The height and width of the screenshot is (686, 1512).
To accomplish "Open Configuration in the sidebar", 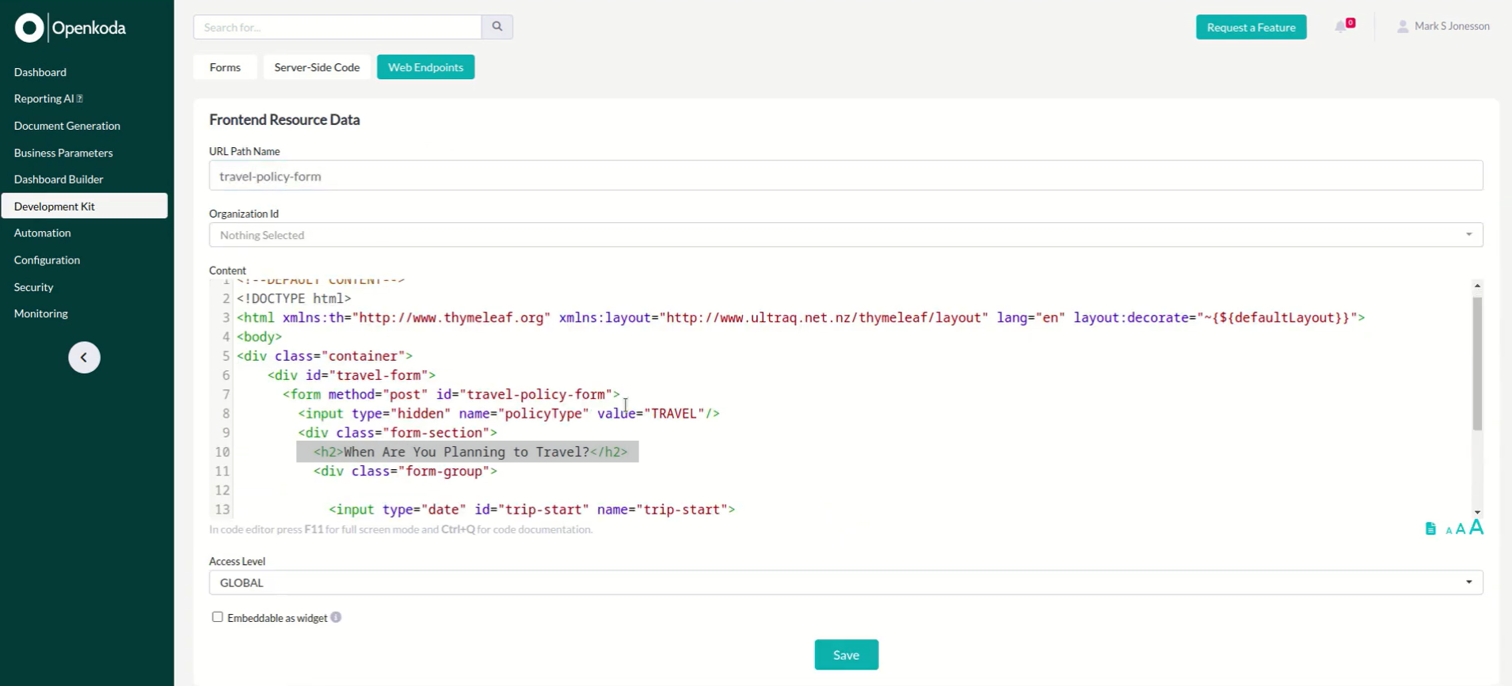I will pos(47,260).
